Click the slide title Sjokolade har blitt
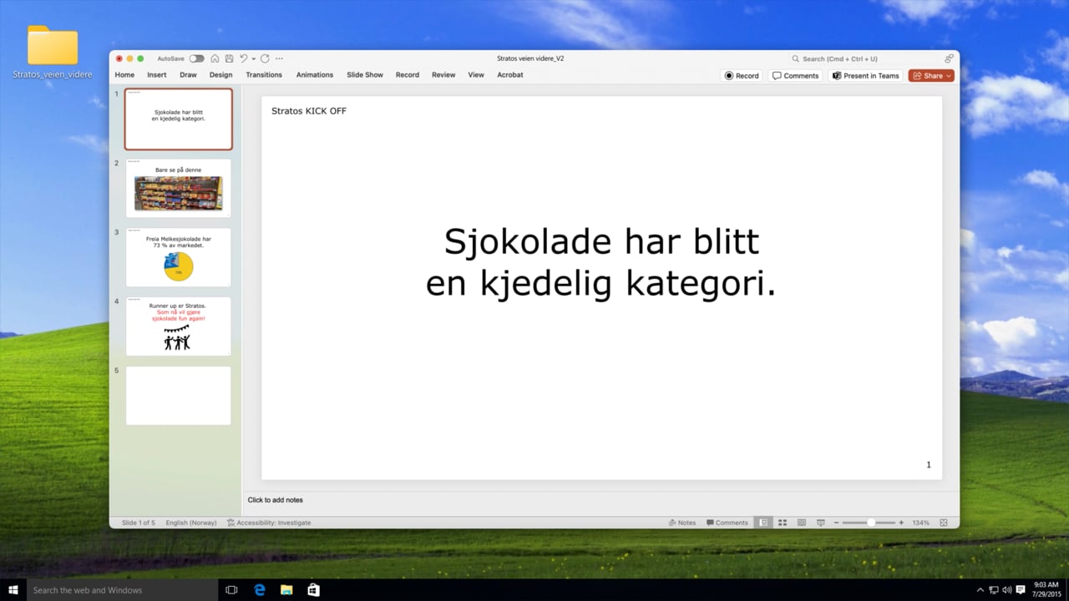The image size is (1069, 601). 601,263
